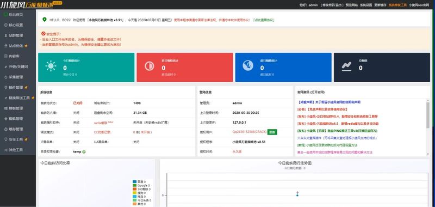This screenshot has height=207, width=435.
Task: Click the CC防御记录 link
Action: pos(102,132)
